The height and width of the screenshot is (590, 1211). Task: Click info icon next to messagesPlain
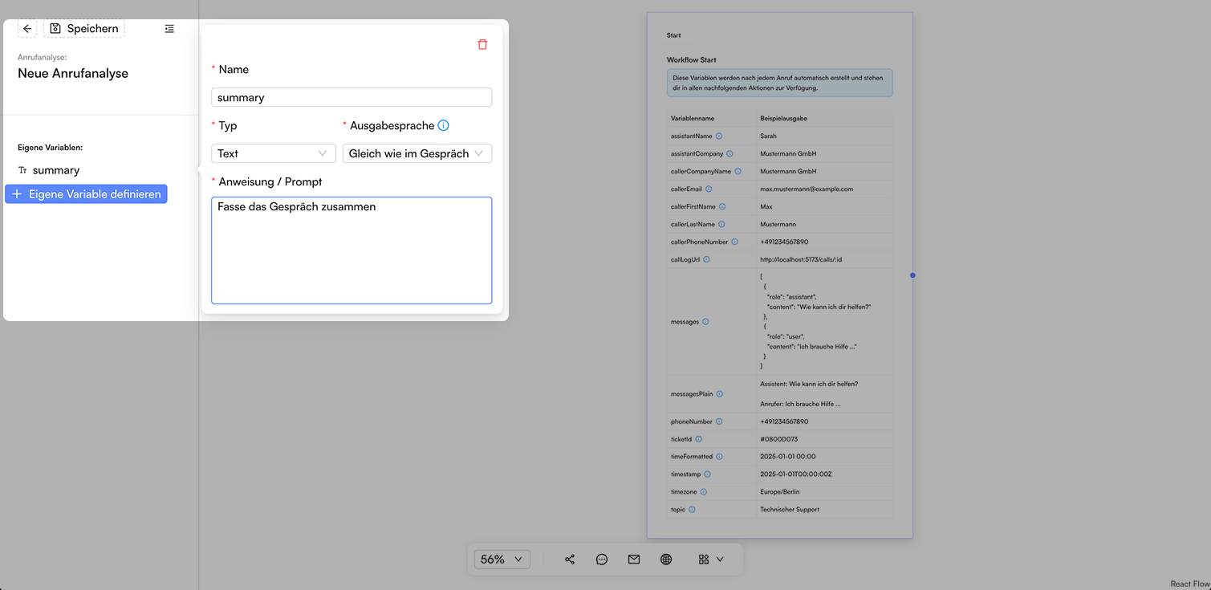719,394
